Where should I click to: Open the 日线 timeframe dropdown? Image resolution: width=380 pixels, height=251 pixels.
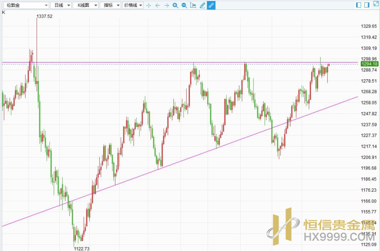pyautogui.click(x=61, y=5)
